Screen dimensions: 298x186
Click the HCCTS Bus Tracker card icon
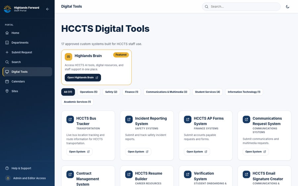pyautogui.click(x=70, y=119)
